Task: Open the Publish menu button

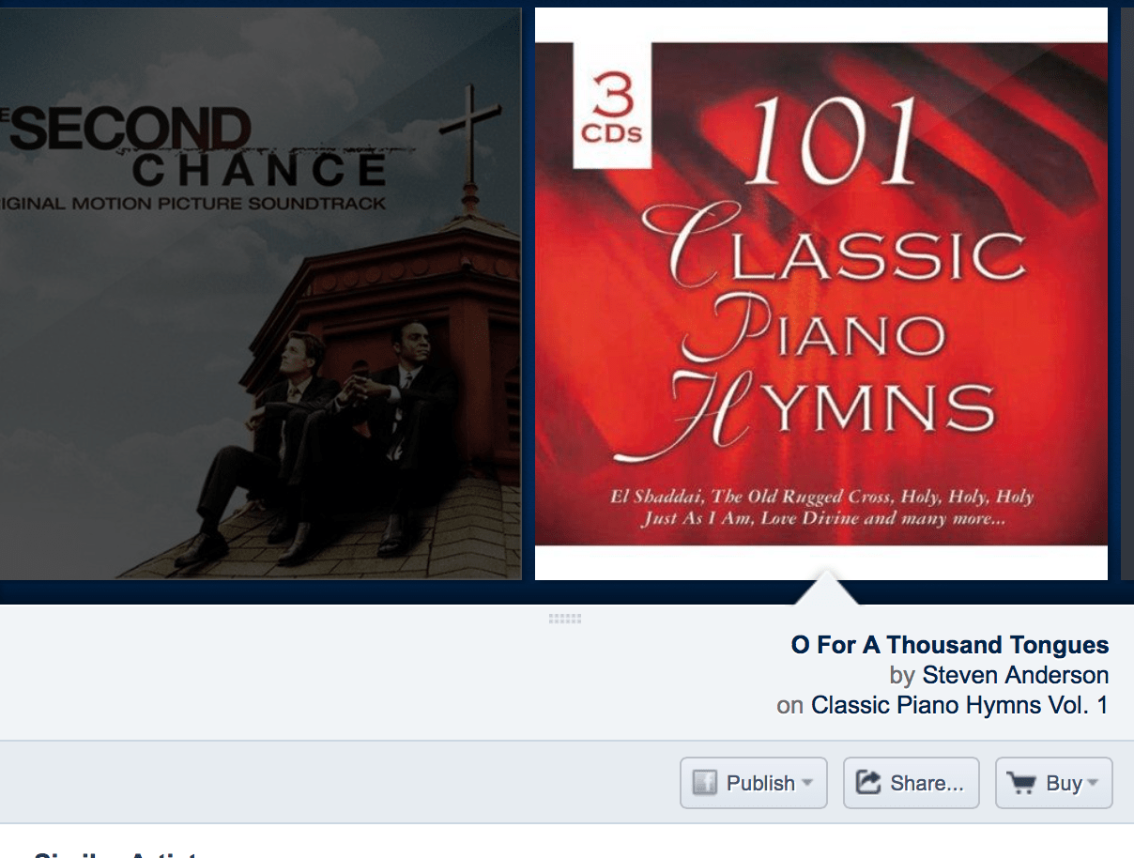Action: (x=754, y=783)
